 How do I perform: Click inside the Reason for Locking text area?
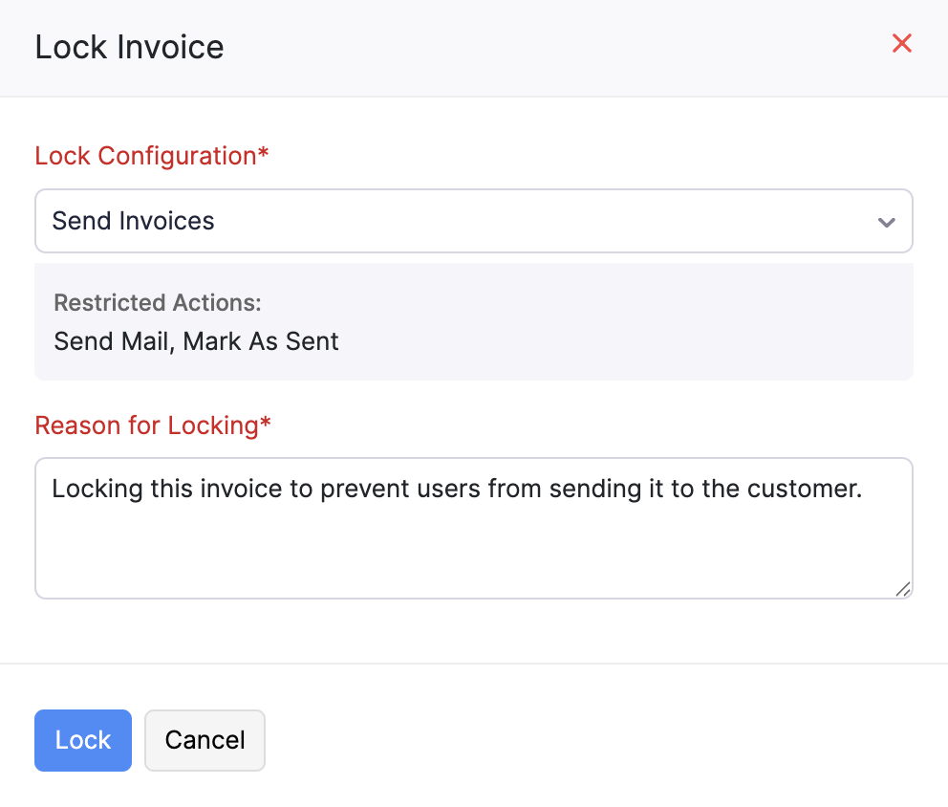tap(474, 528)
